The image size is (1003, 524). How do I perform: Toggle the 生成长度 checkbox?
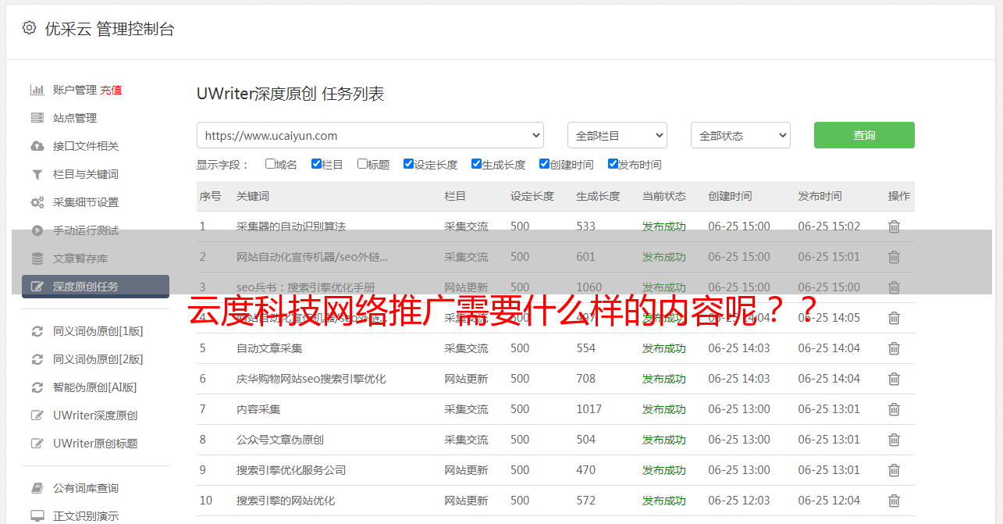(476, 164)
